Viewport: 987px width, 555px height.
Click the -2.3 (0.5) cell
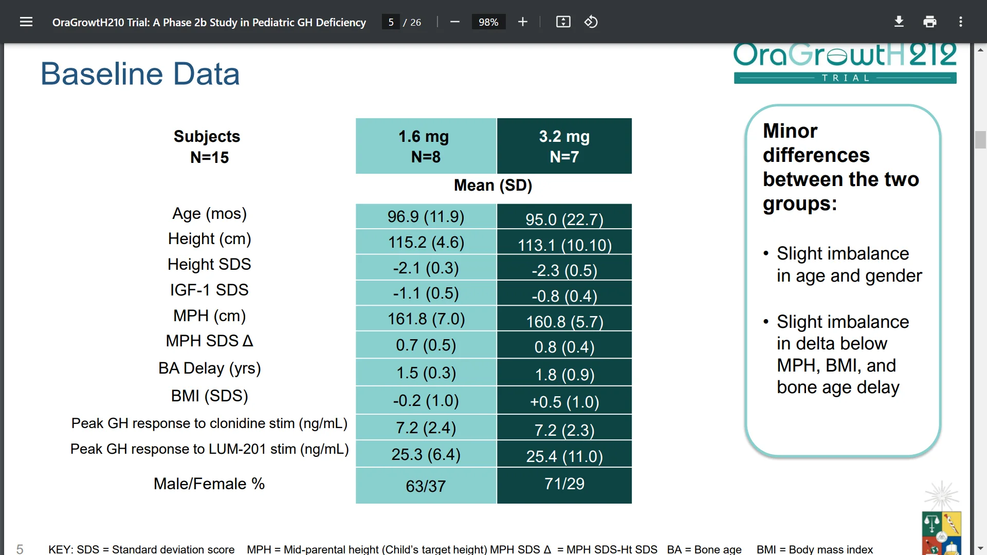(x=564, y=268)
